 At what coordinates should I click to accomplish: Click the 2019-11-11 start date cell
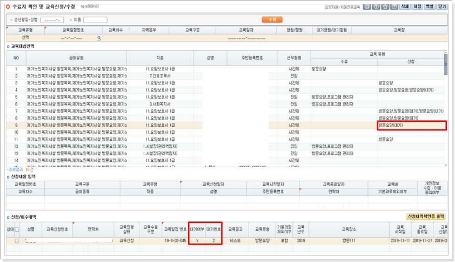coord(400,241)
